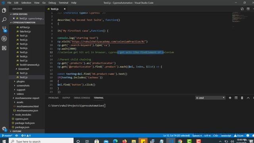Screen dimensions: 254x143
Task: Click the editor minimap
Action: [240, 17]
